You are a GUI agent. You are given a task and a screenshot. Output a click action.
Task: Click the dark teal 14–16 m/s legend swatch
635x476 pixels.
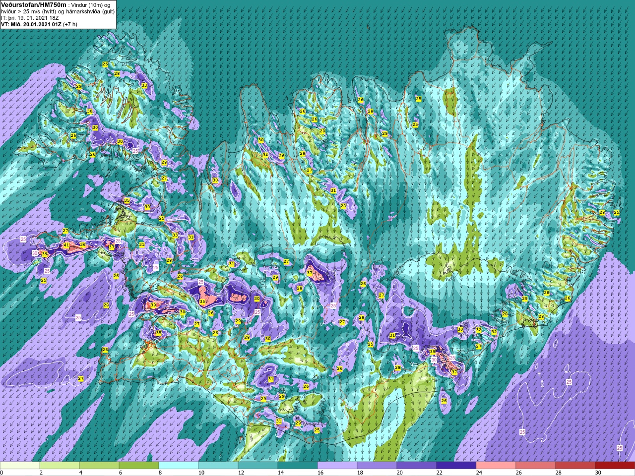point(298,466)
